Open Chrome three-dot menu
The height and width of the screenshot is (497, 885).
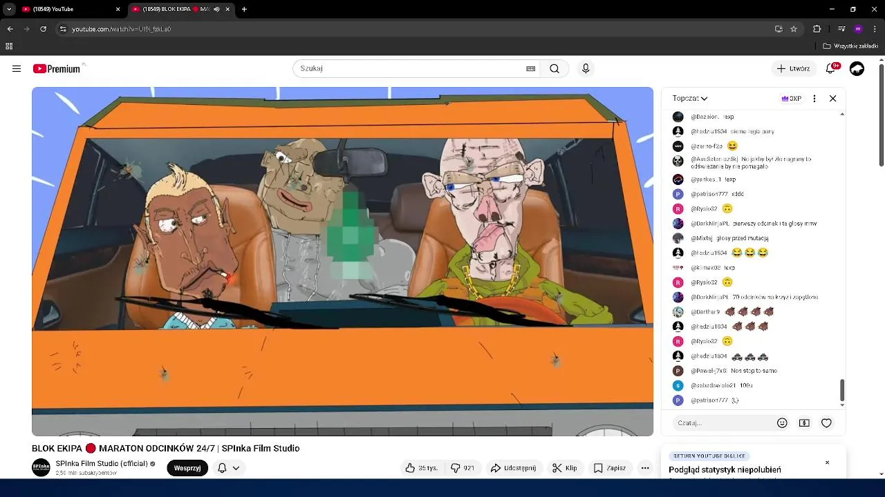[875, 29]
